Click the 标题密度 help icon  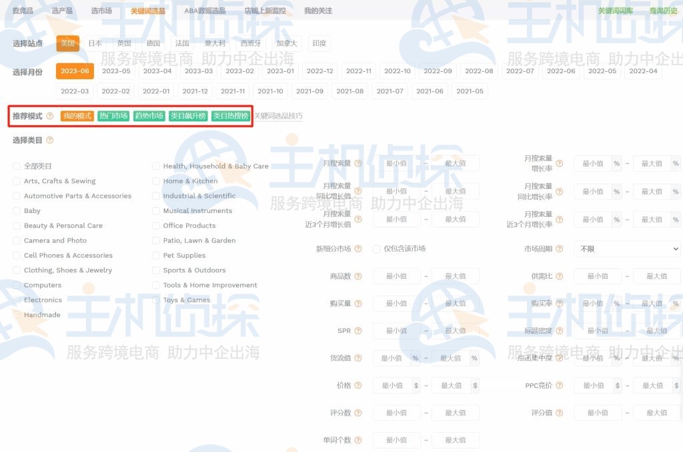coord(559,331)
